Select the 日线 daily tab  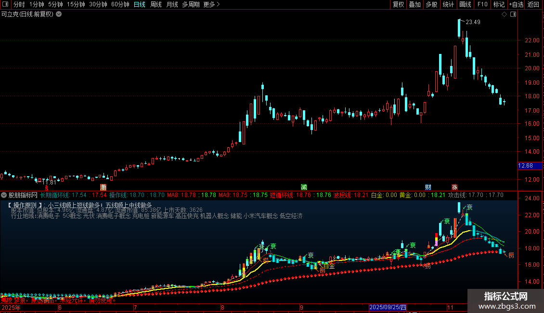[140, 4]
